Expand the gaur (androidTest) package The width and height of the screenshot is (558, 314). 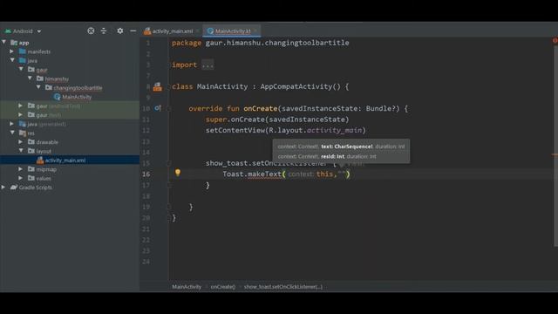click(21, 106)
